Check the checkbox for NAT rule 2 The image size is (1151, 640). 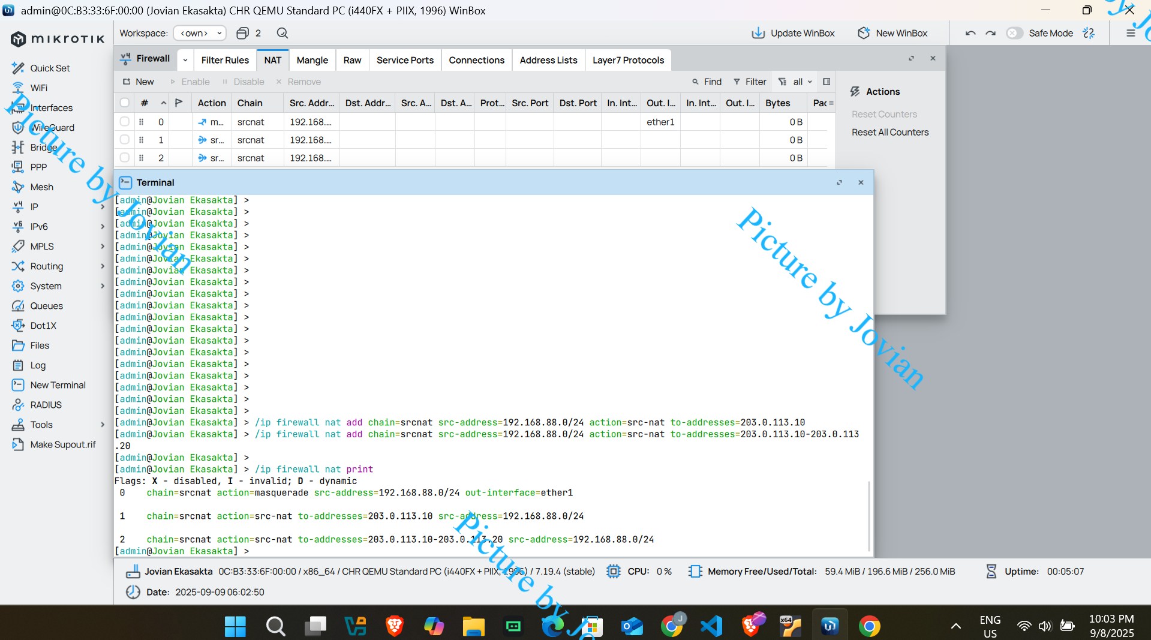point(125,157)
